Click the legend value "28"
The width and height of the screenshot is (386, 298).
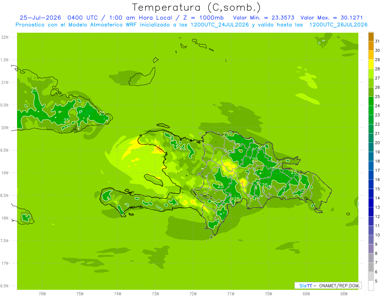point(377,69)
